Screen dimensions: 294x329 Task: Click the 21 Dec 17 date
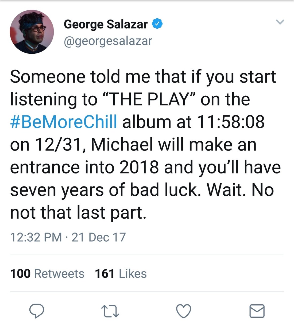pos(99,237)
